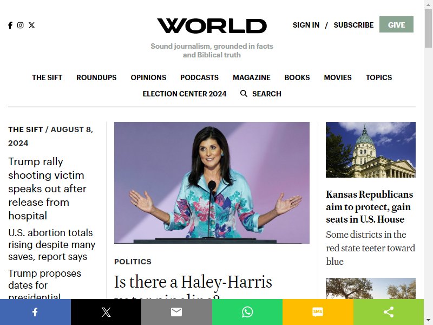The image size is (433, 325).
Task: Open WORLD's X (Twitter) icon in header
Action: 32,25
